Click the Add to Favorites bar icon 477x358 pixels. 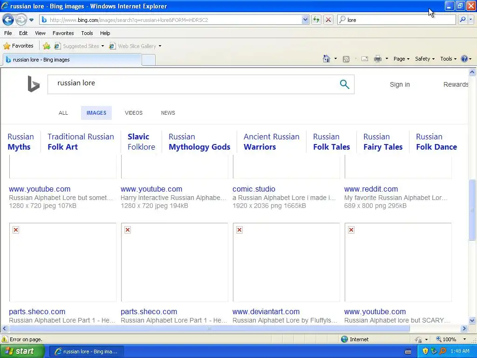pos(47,46)
